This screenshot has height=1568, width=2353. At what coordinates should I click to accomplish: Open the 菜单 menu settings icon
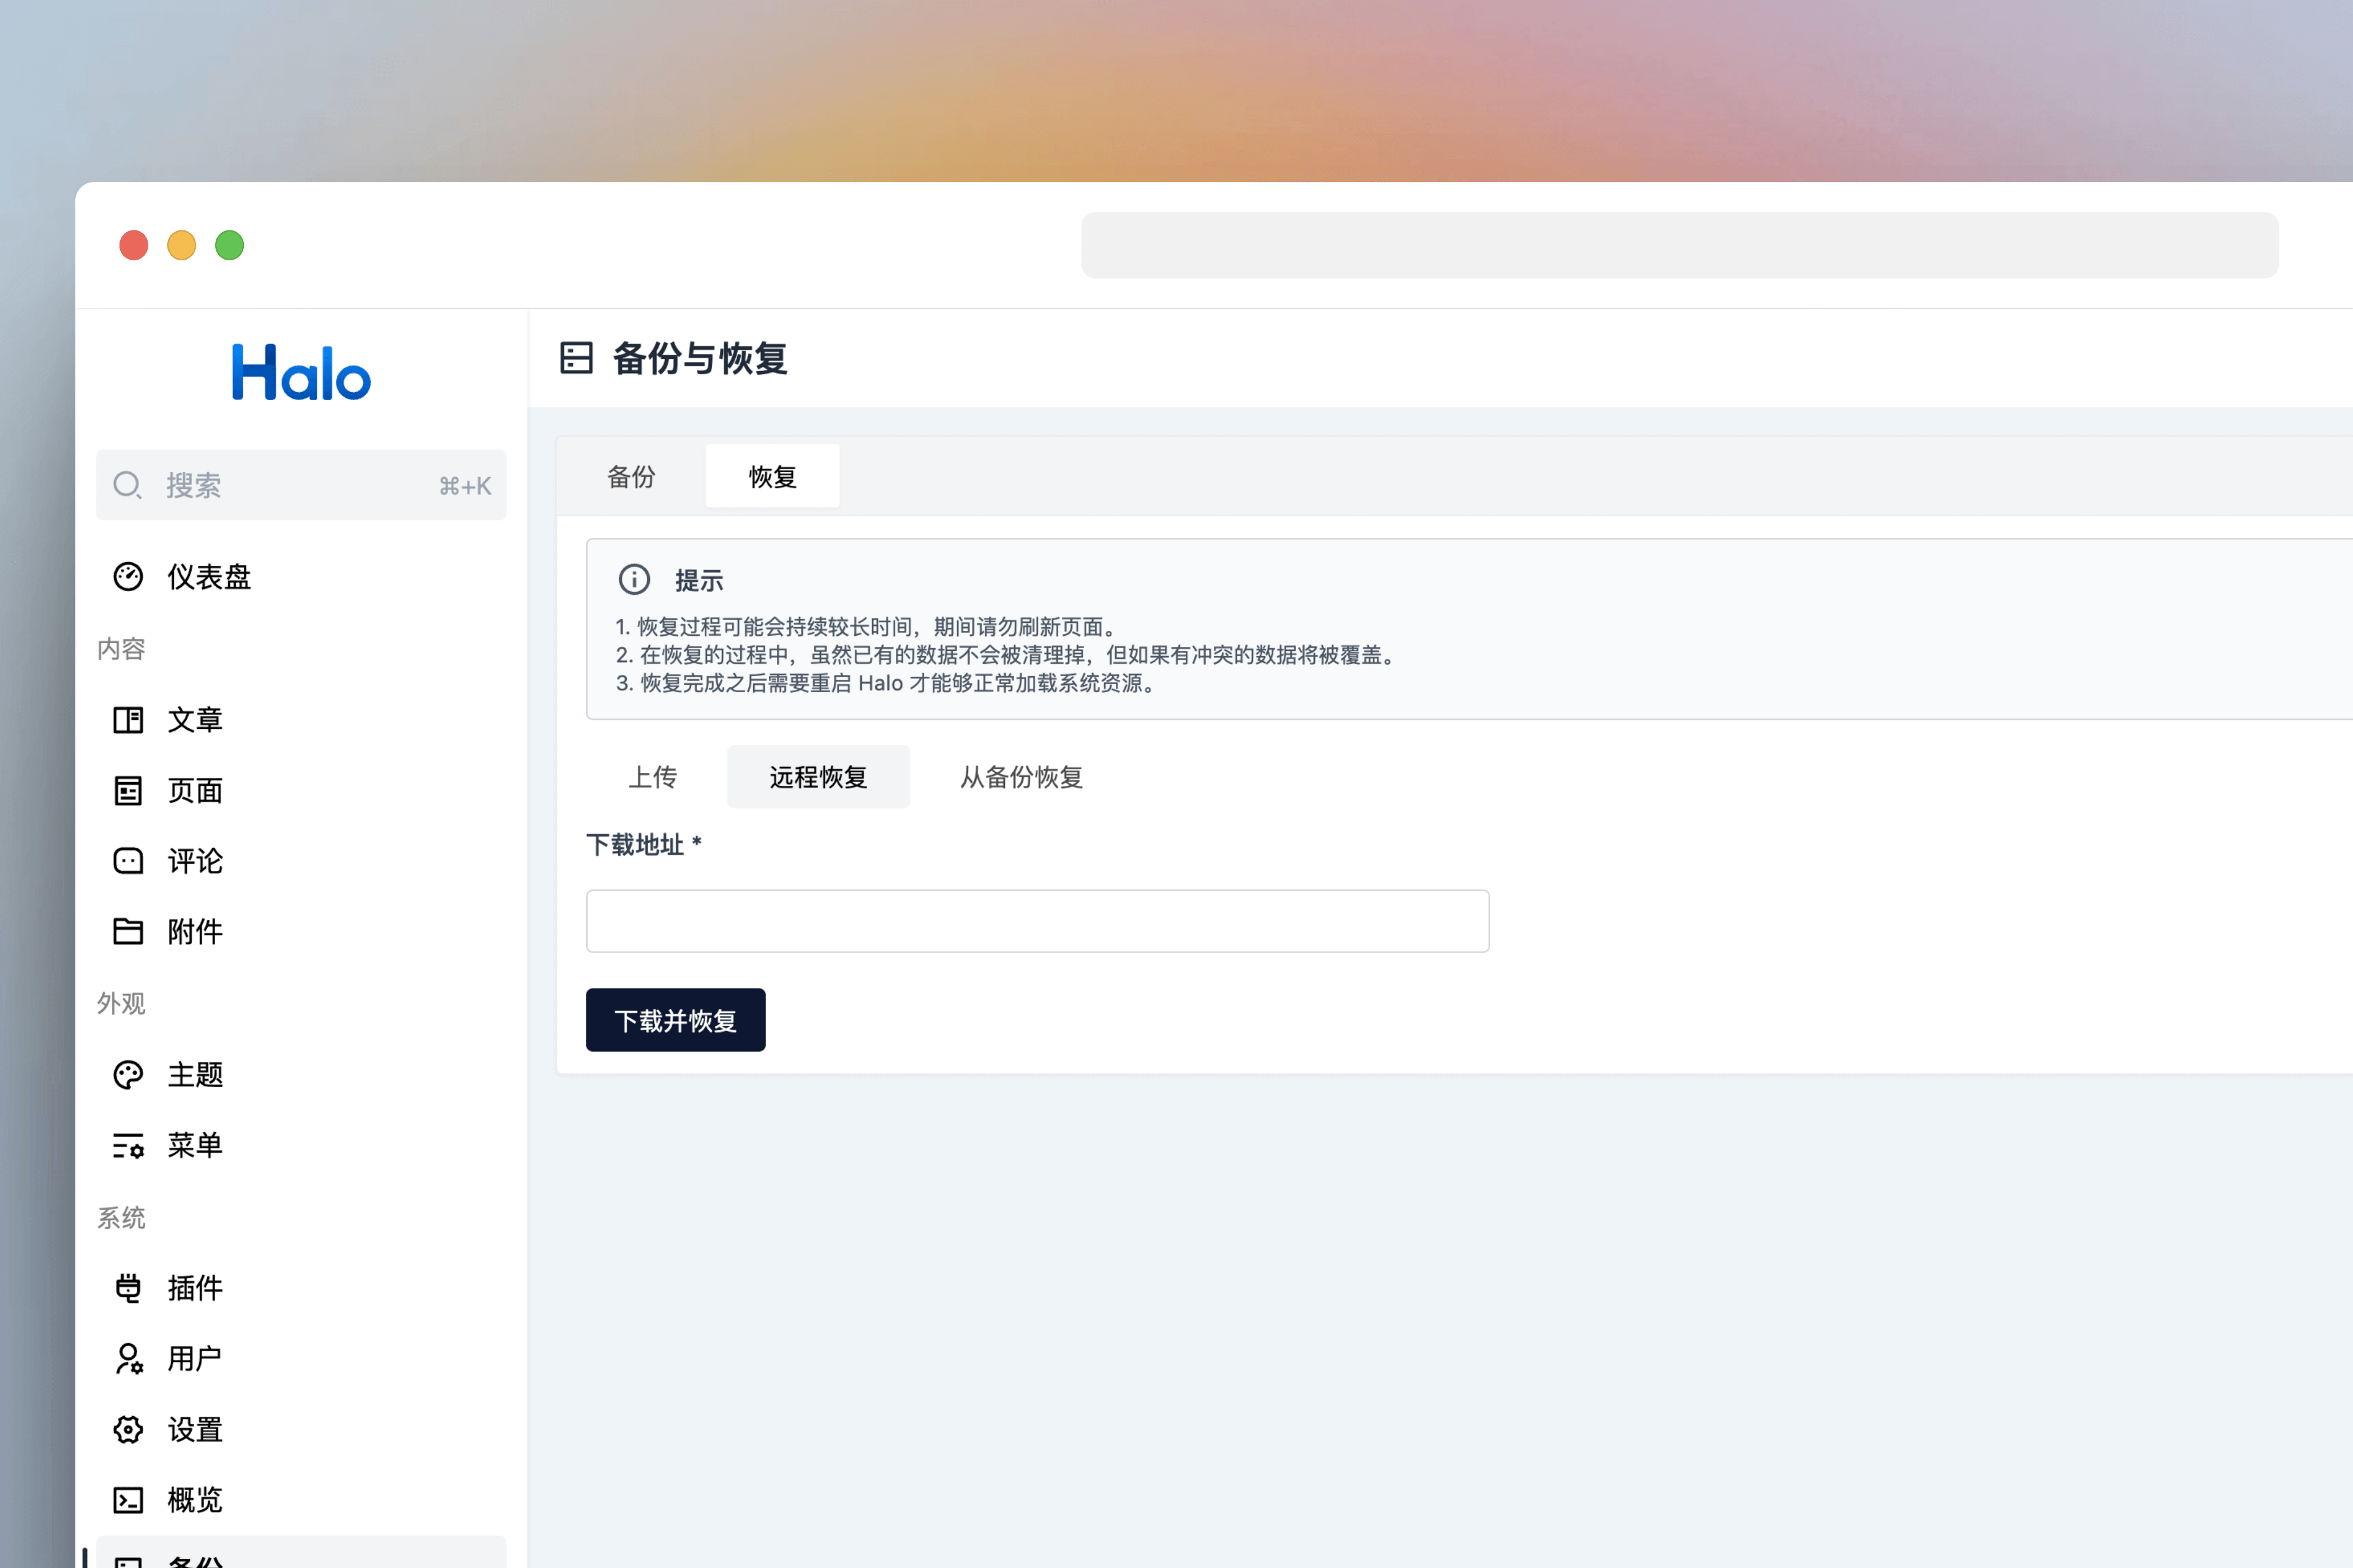coord(128,1146)
